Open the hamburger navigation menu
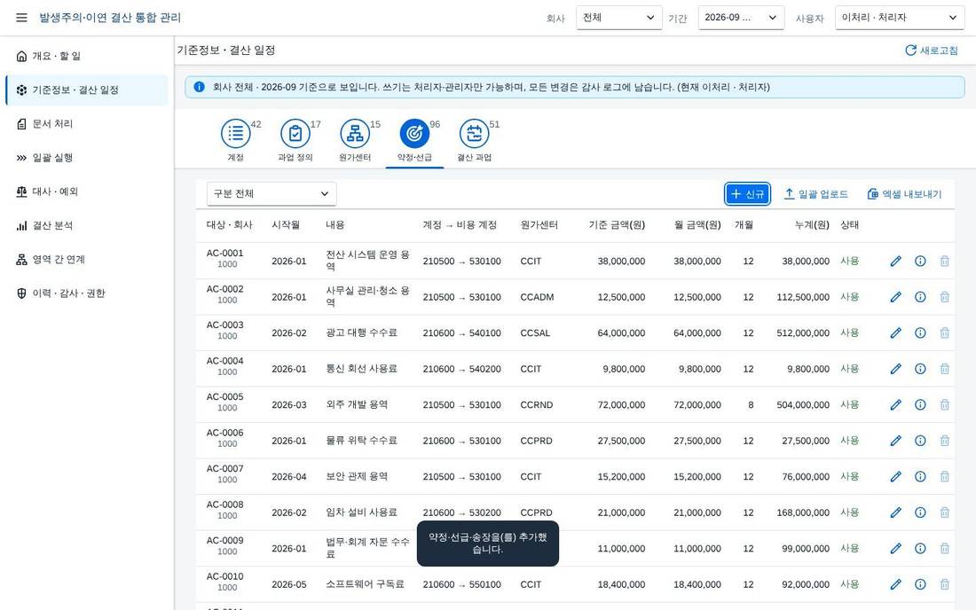976x610 pixels. coord(21,18)
